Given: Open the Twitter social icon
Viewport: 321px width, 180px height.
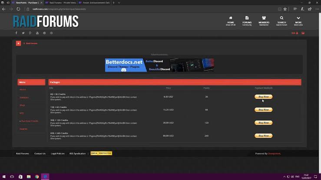Looking at the screenshot, I should [23, 33].
